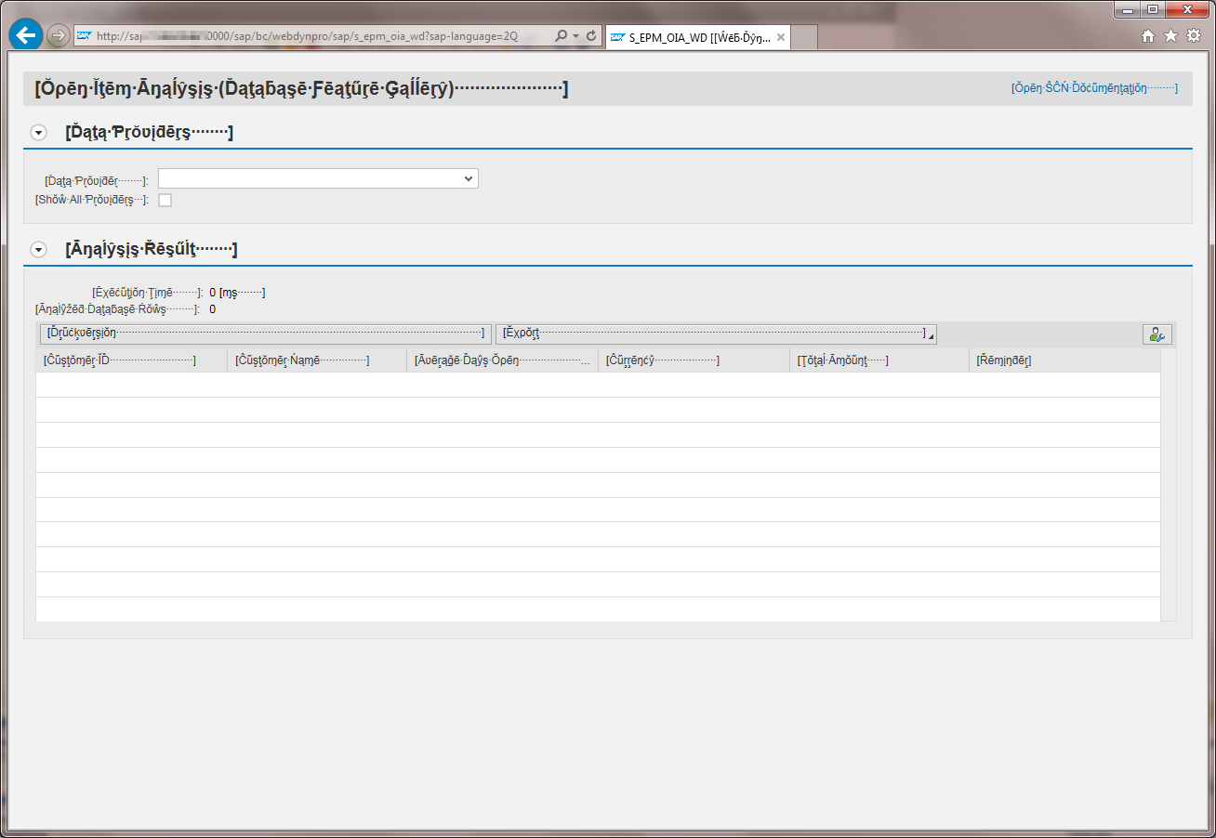Viewport: 1216px width, 838px height.
Task: Open the Favorites star icon
Action: click(x=1170, y=36)
